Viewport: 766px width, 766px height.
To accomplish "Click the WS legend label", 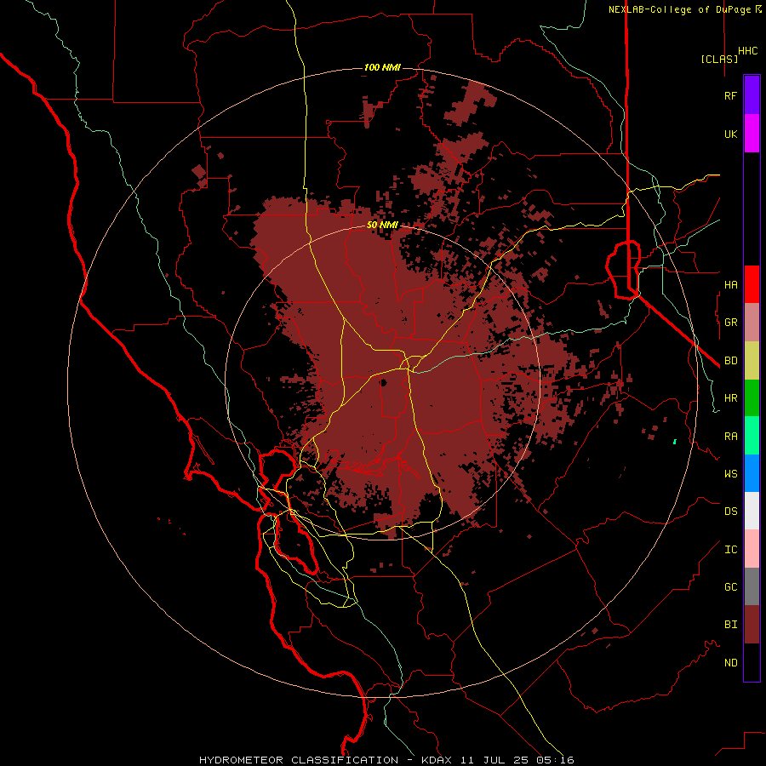I will [x=730, y=474].
